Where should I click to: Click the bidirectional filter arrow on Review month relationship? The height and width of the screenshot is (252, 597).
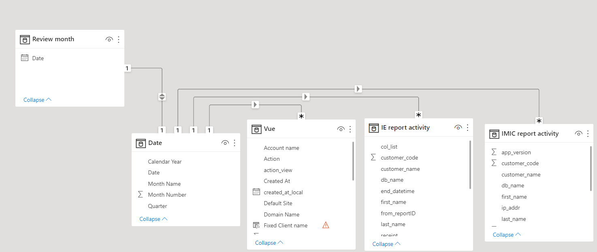pos(162,97)
